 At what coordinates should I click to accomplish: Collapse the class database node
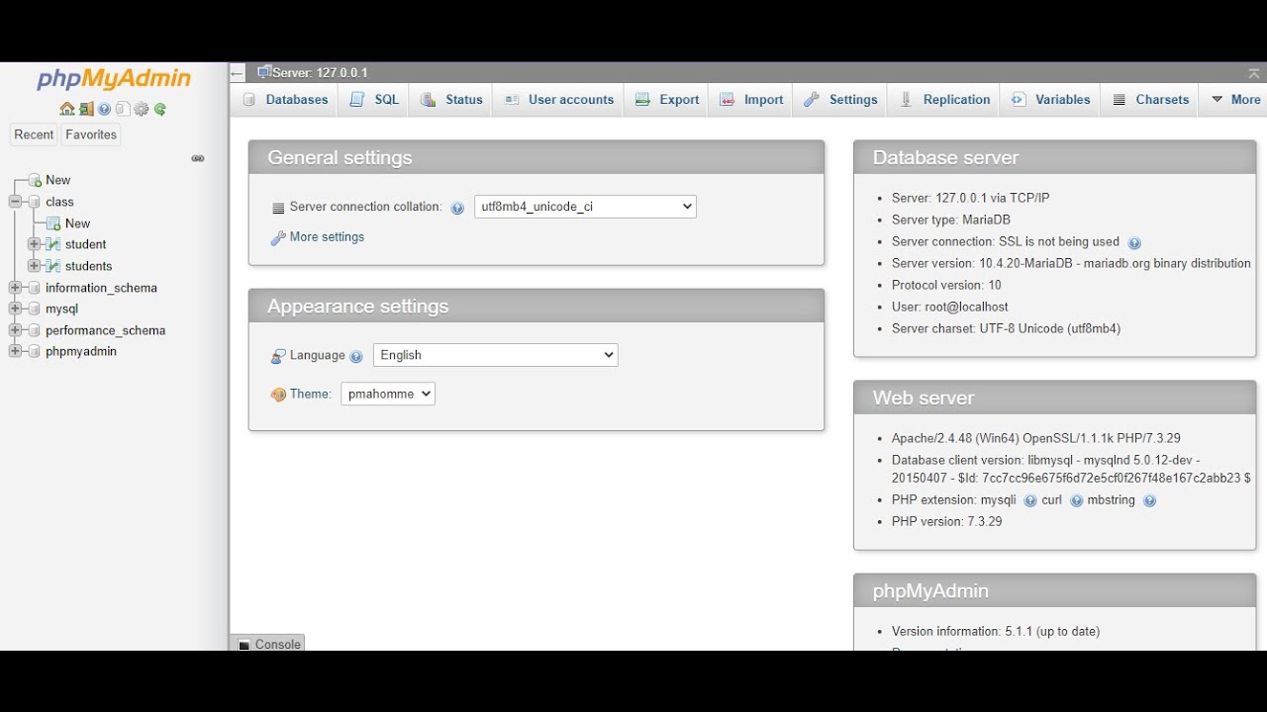coord(15,202)
